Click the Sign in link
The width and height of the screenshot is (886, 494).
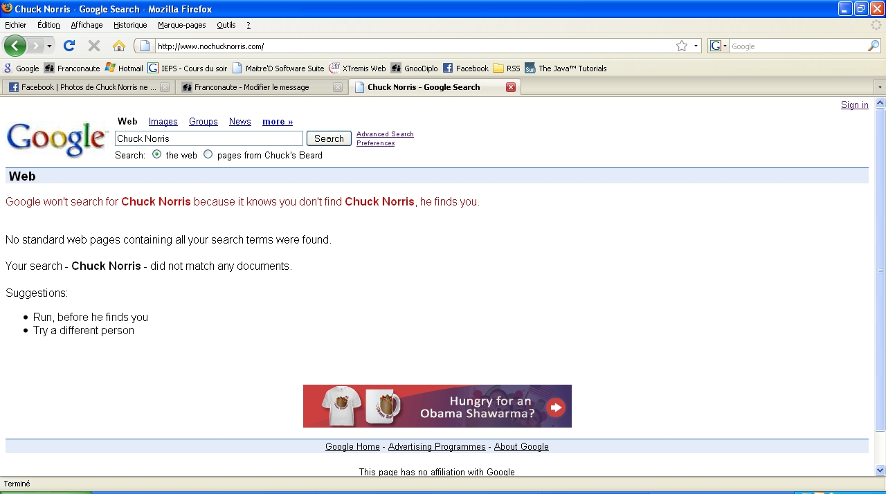855,105
